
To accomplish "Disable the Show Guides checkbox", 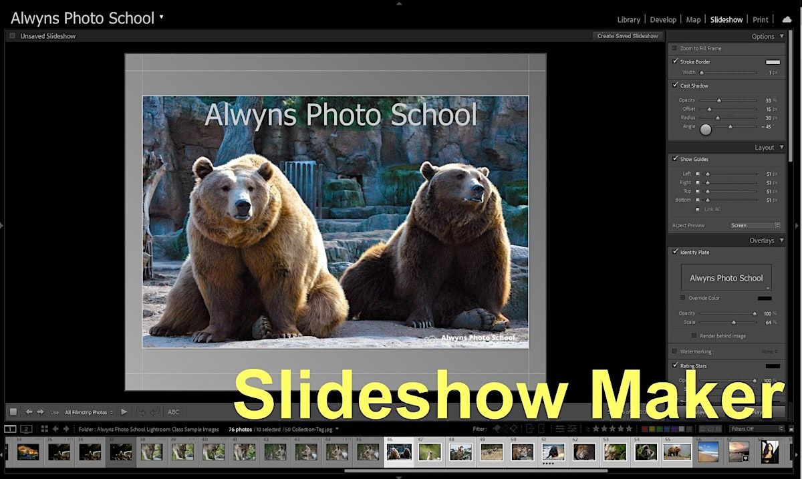I will (675, 159).
